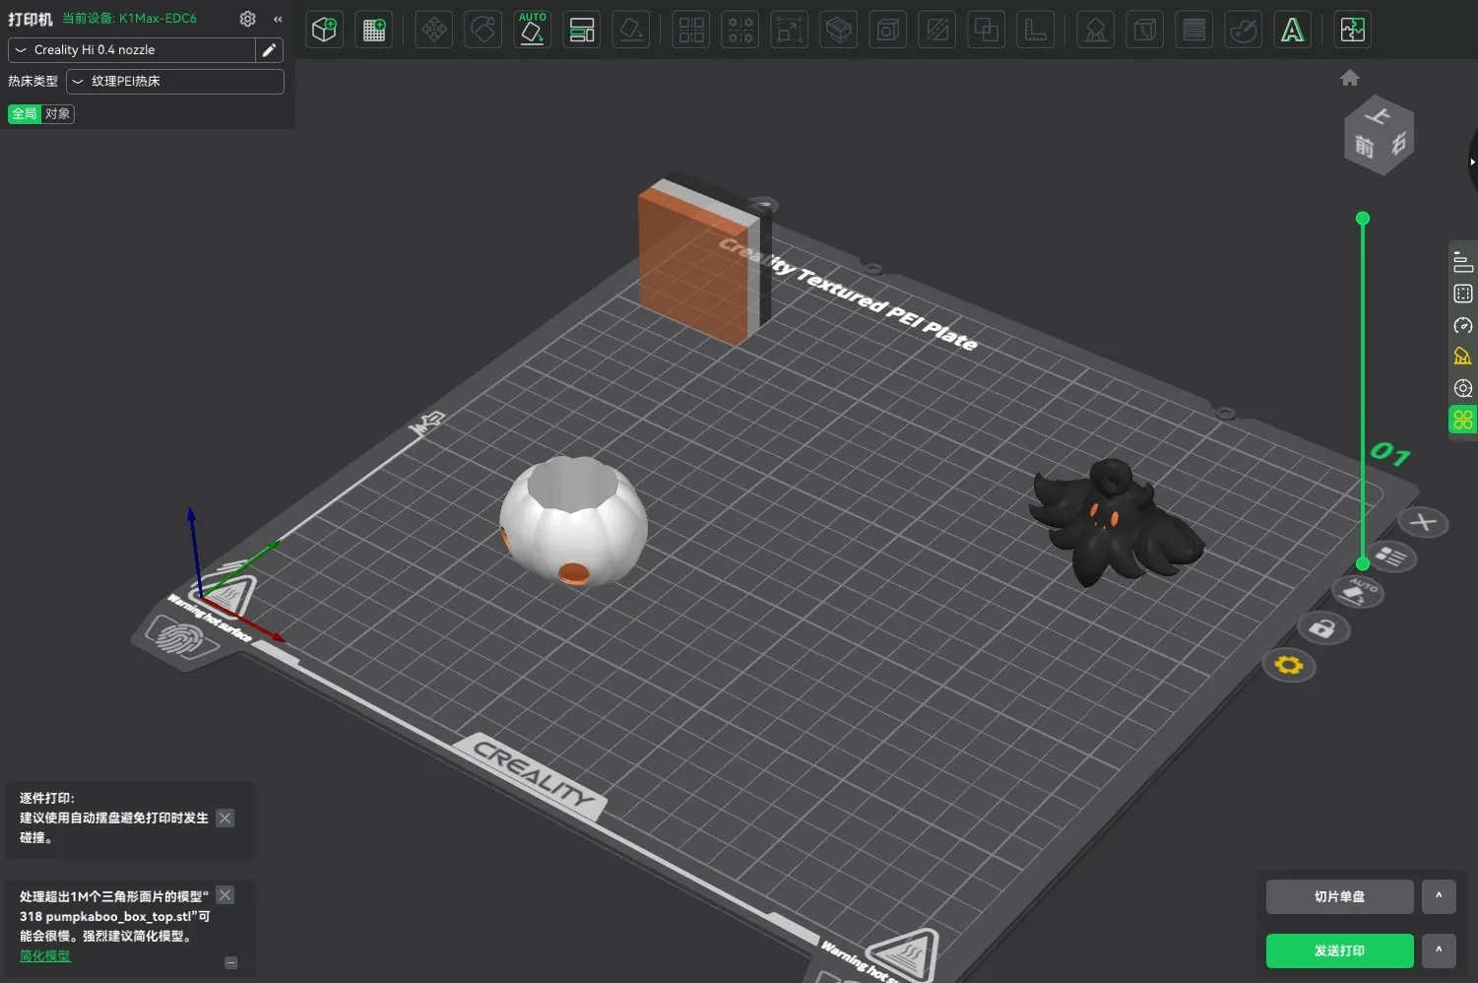The image size is (1478, 983).
Task: Click the yellow gear plate settings icon
Action: pos(1289,666)
